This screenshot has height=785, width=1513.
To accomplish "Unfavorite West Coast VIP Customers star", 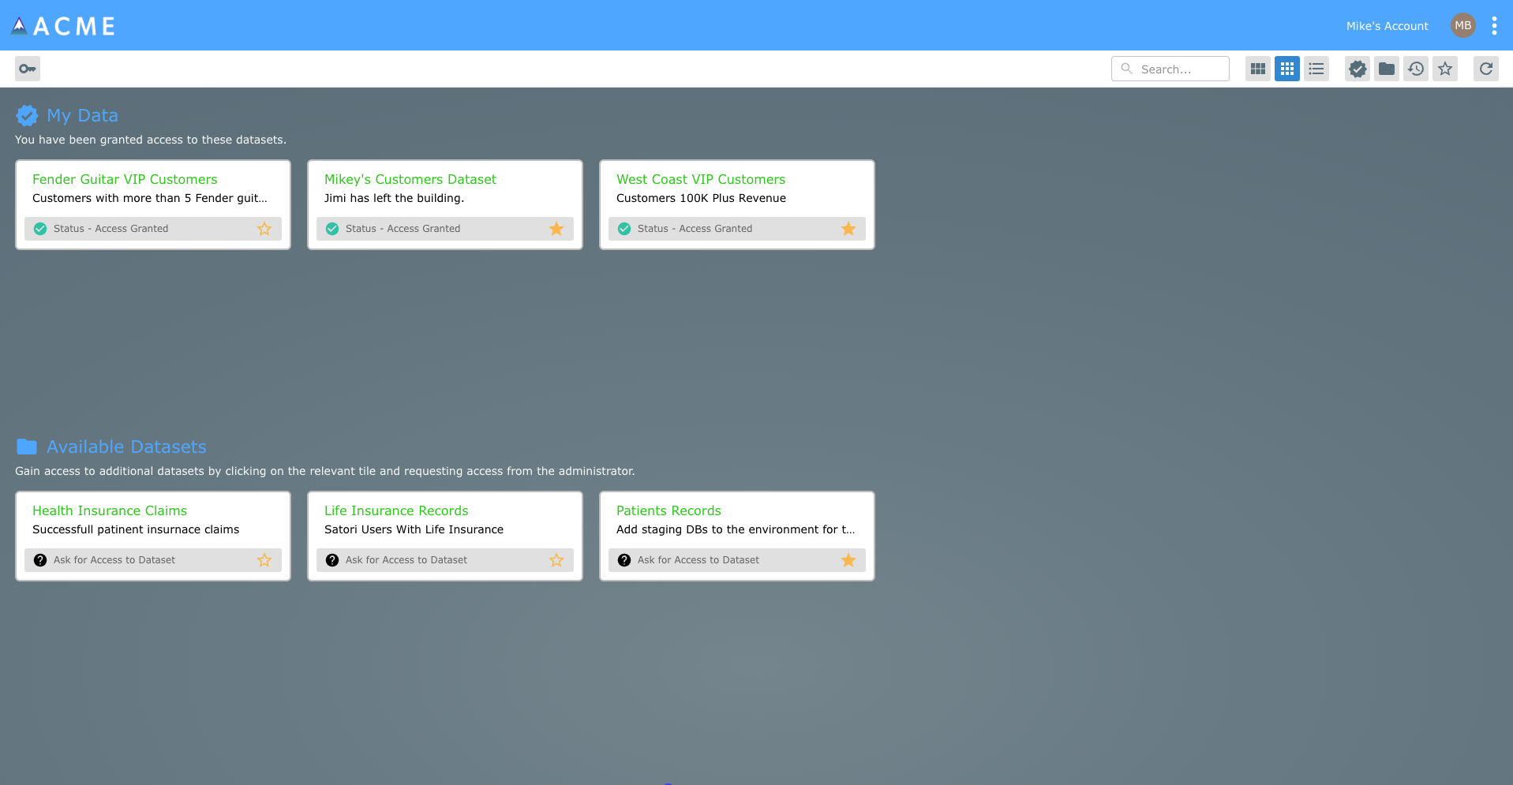I will click(x=848, y=229).
